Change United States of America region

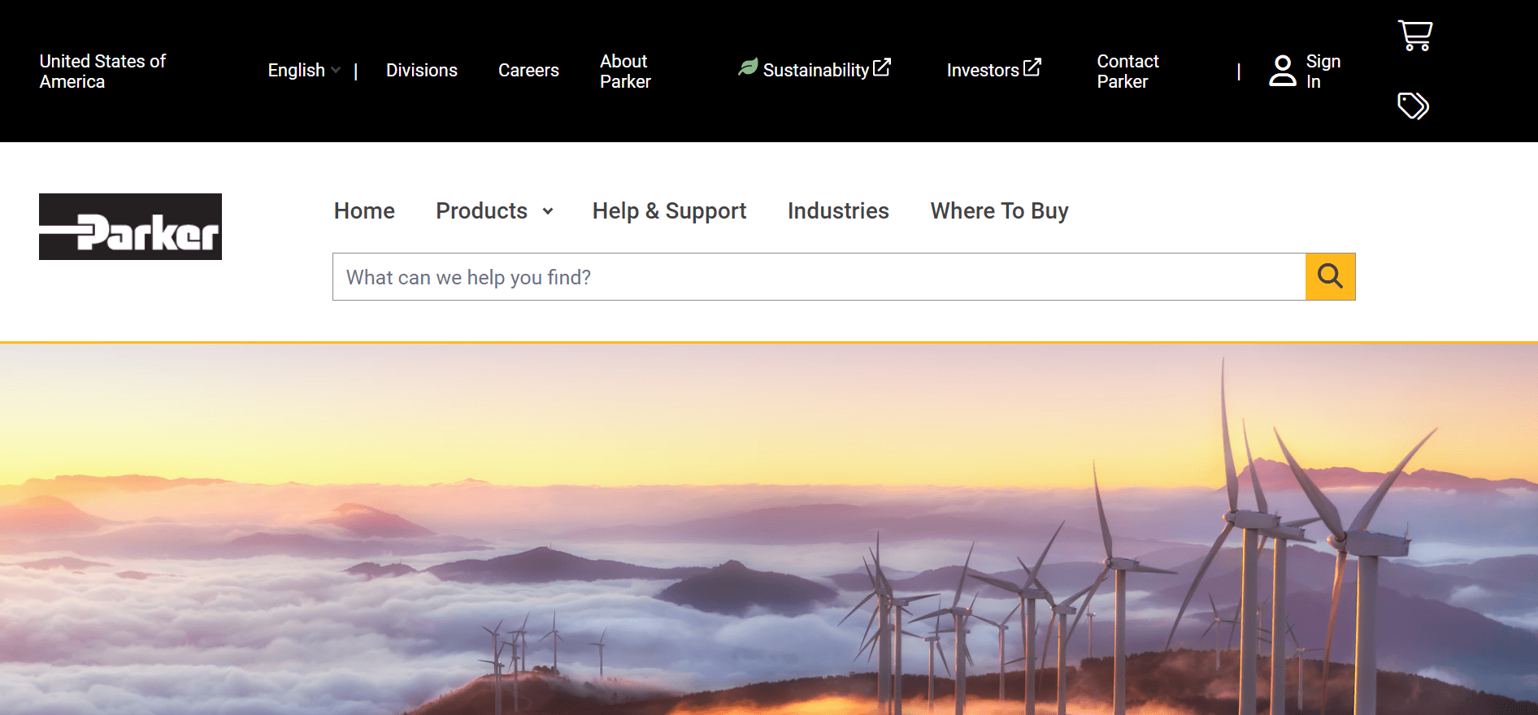coord(102,71)
